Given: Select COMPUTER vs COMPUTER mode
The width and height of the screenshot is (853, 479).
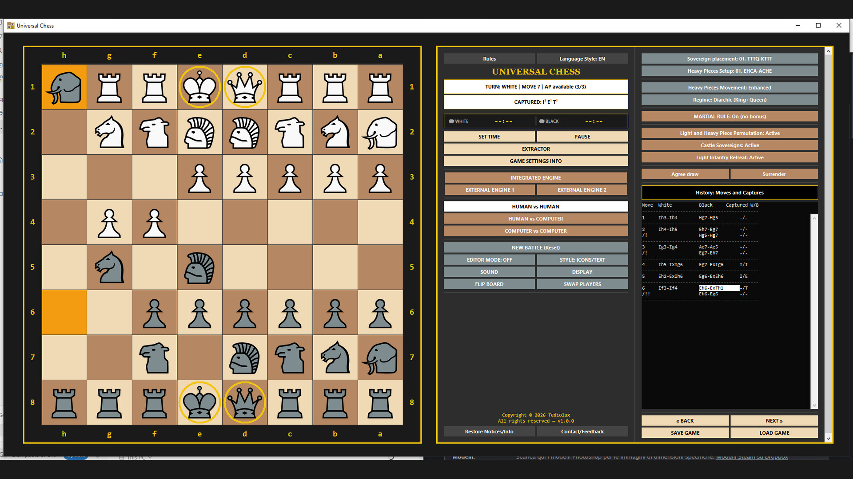Looking at the screenshot, I should (535, 231).
